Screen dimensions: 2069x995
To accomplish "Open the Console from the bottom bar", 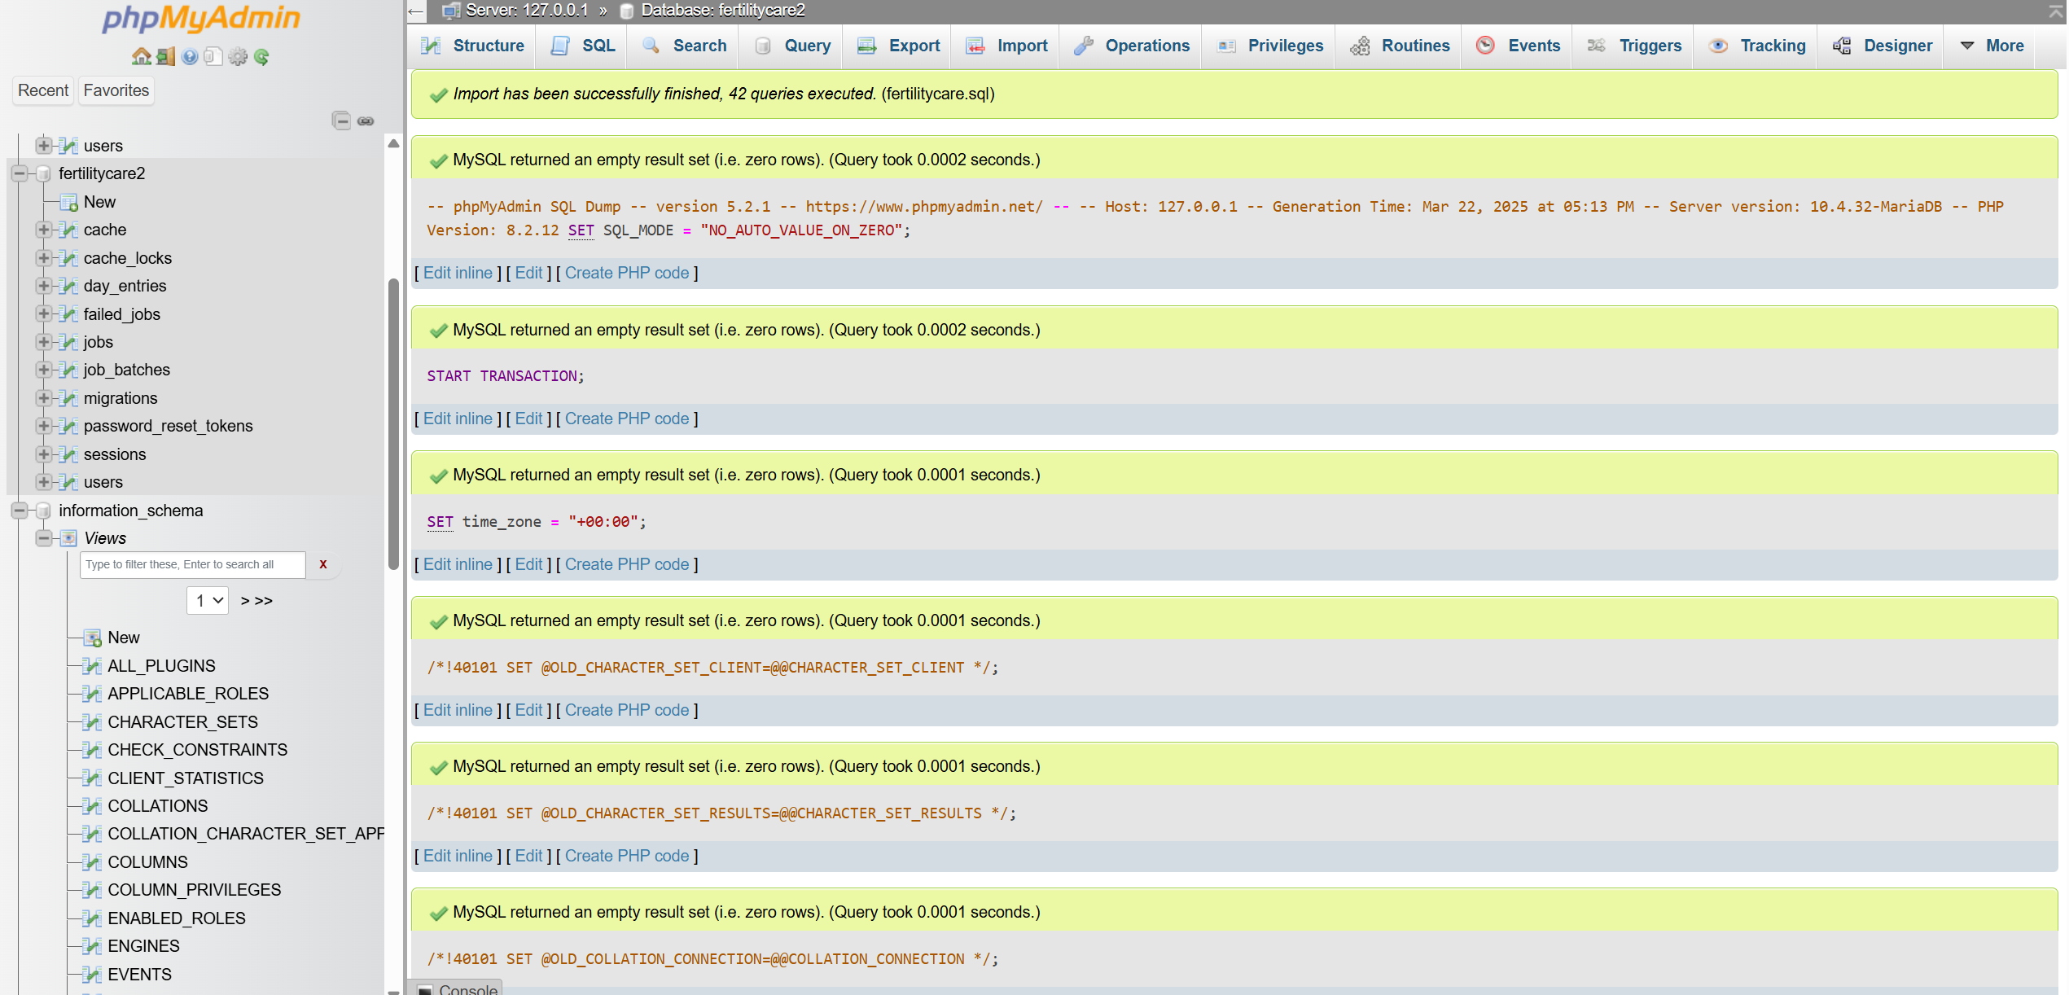I will (461, 988).
